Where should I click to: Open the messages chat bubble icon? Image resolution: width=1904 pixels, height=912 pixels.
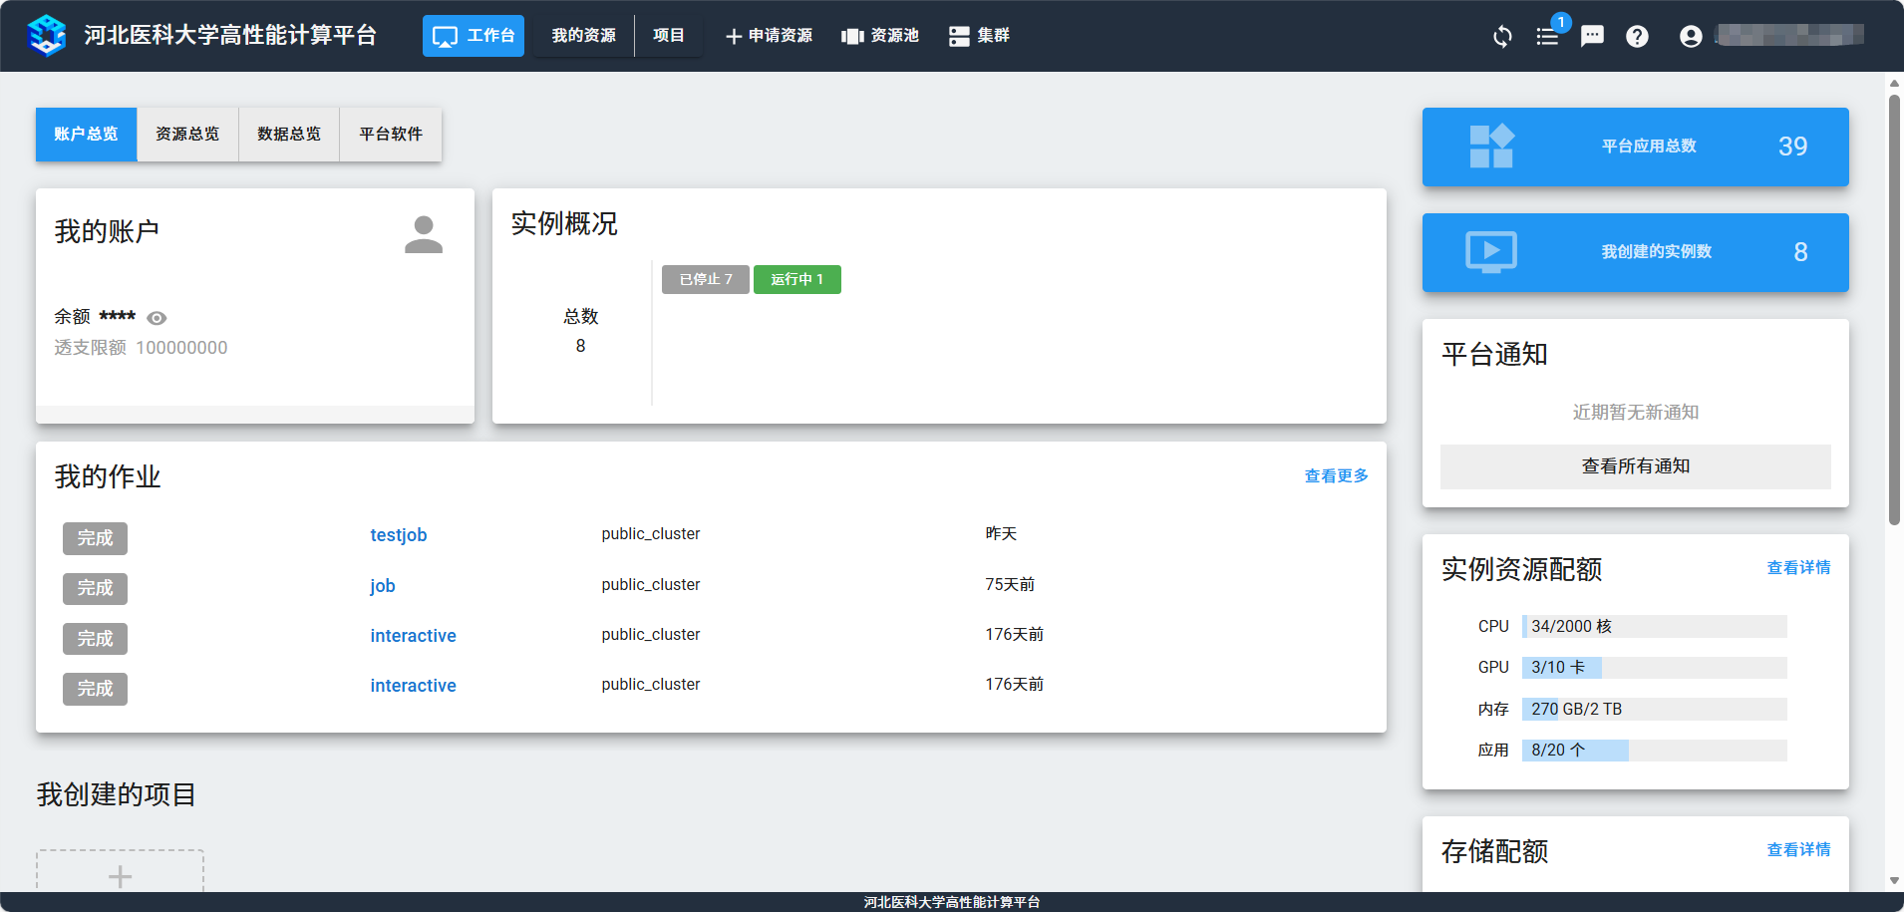point(1592,37)
